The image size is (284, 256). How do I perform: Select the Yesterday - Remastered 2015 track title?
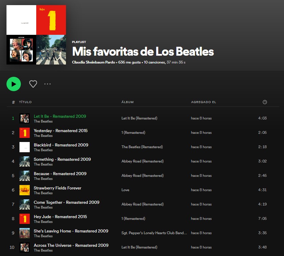[x=60, y=131]
